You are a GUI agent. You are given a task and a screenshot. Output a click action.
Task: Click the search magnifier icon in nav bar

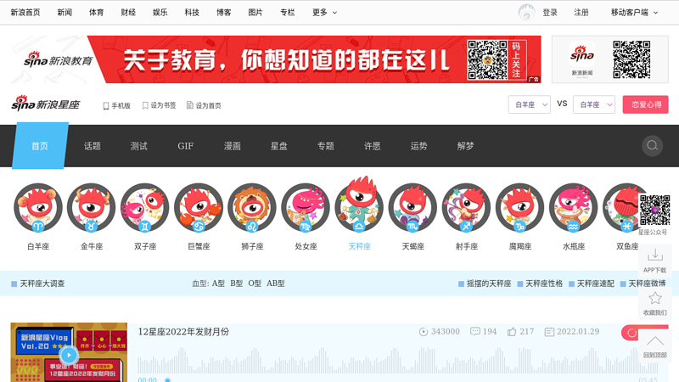pyautogui.click(x=652, y=145)
